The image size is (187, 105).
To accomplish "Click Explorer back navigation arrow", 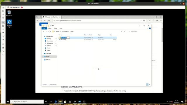I will coord(44,32).
